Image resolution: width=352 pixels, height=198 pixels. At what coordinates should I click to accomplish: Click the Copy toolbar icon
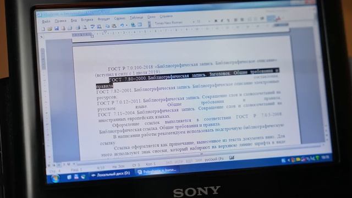(x=107, y=26)
